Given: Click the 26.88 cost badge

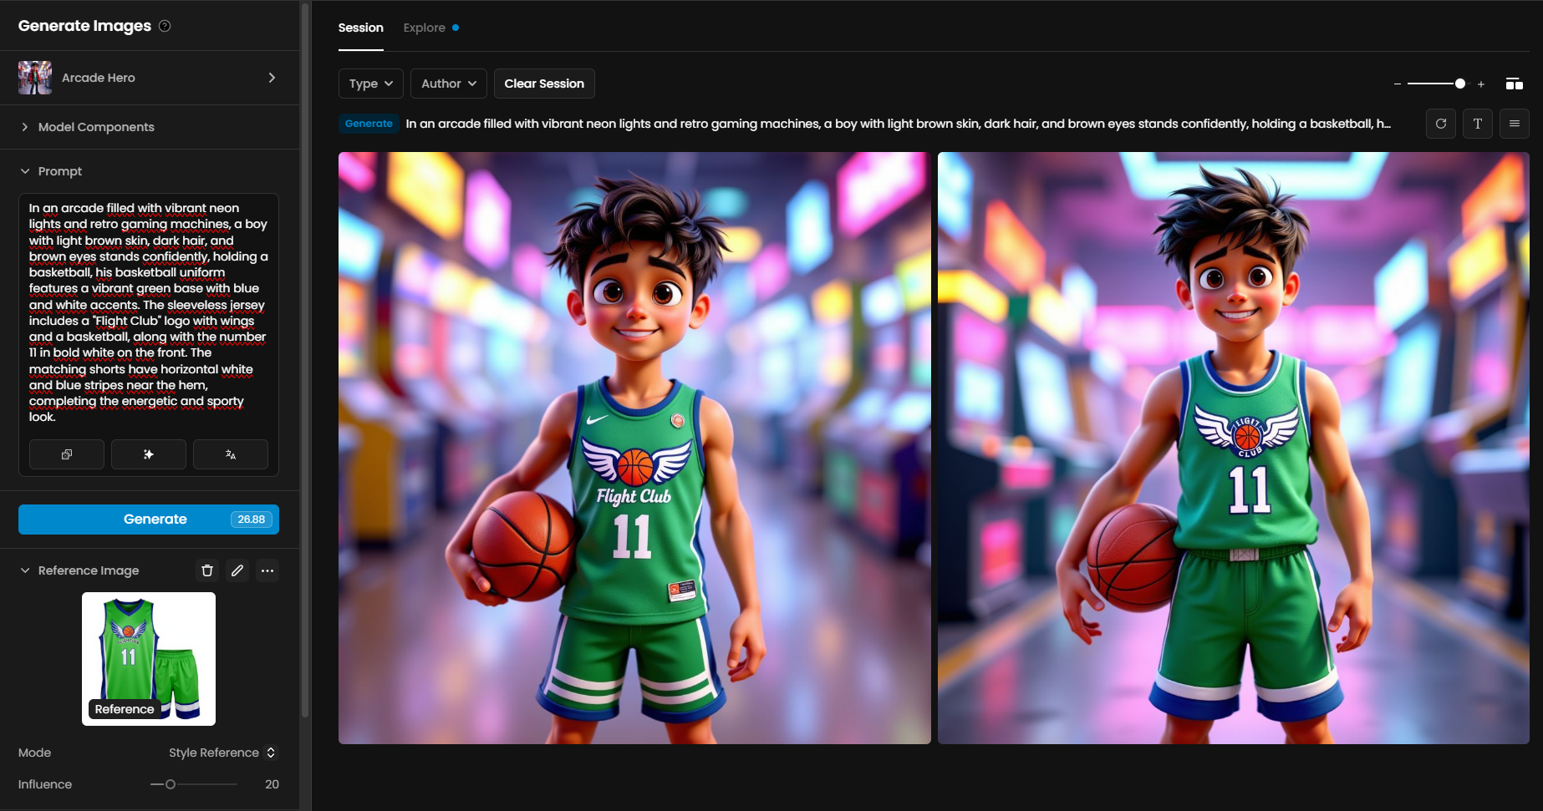Looking at the screenshot, I should tap(252, 520).
